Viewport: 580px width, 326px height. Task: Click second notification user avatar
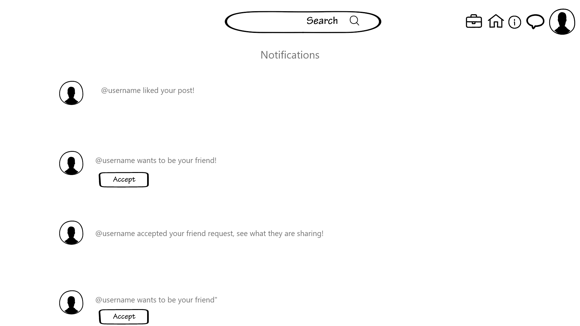point(71,163)
